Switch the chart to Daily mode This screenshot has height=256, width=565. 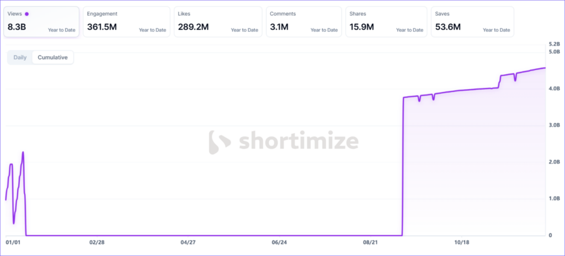(x=20, y=57)
